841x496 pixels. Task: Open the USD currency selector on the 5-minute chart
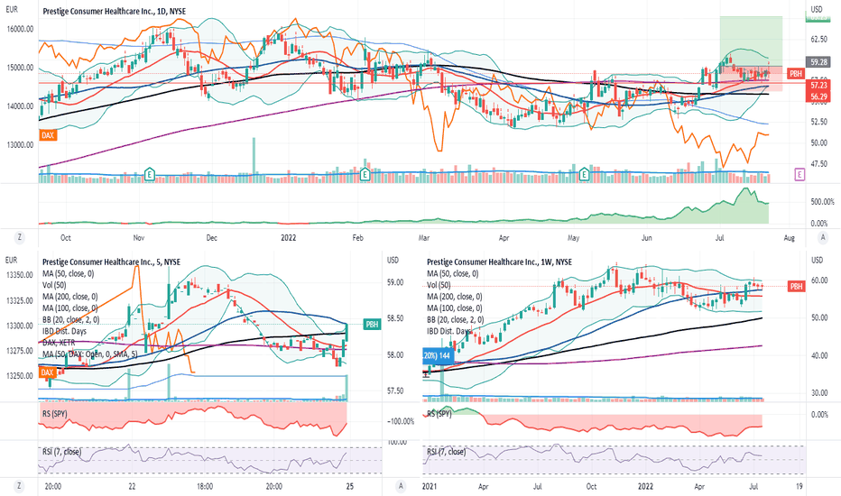[x=393, y=260]
